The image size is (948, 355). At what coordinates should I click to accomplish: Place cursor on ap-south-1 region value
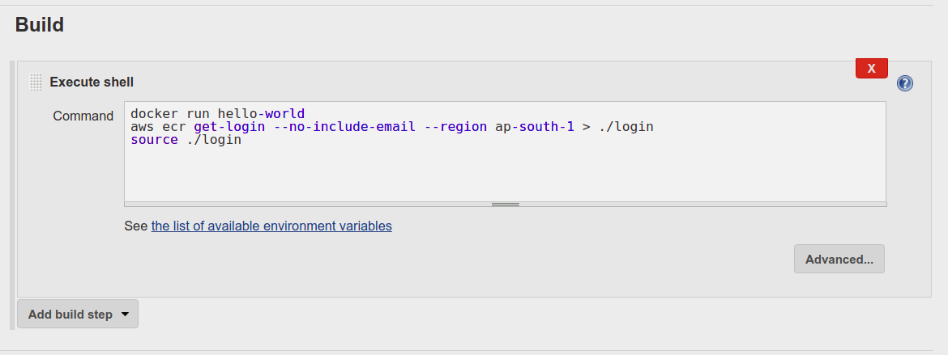[535, 126]
